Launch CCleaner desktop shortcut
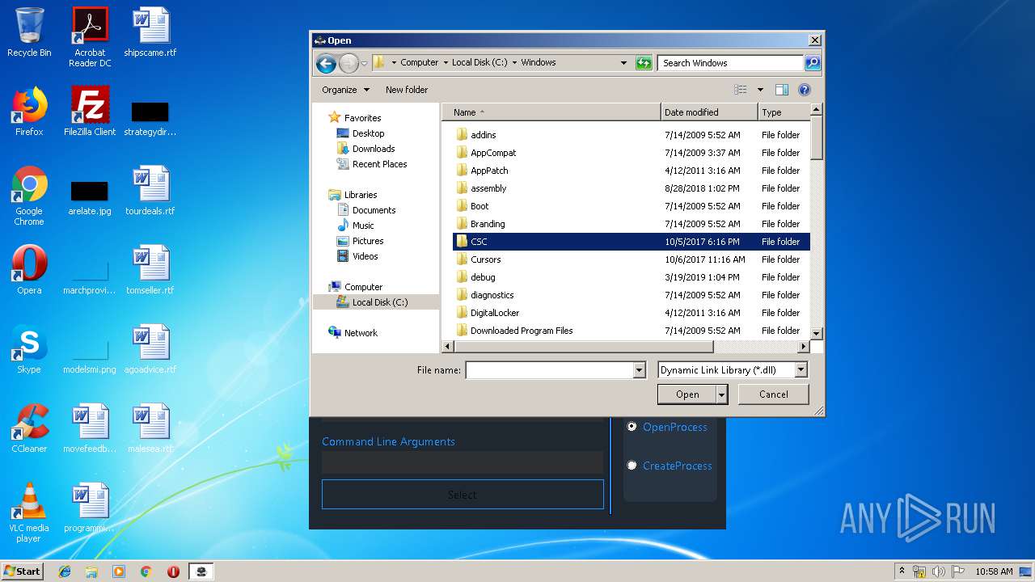Screen dimensions: 1035x582 [x=29, y=428]
